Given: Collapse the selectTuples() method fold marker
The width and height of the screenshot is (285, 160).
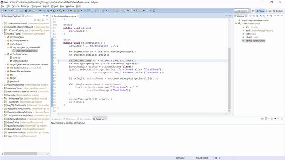Looking at the screenshot, I should click(x=56, y=40).
